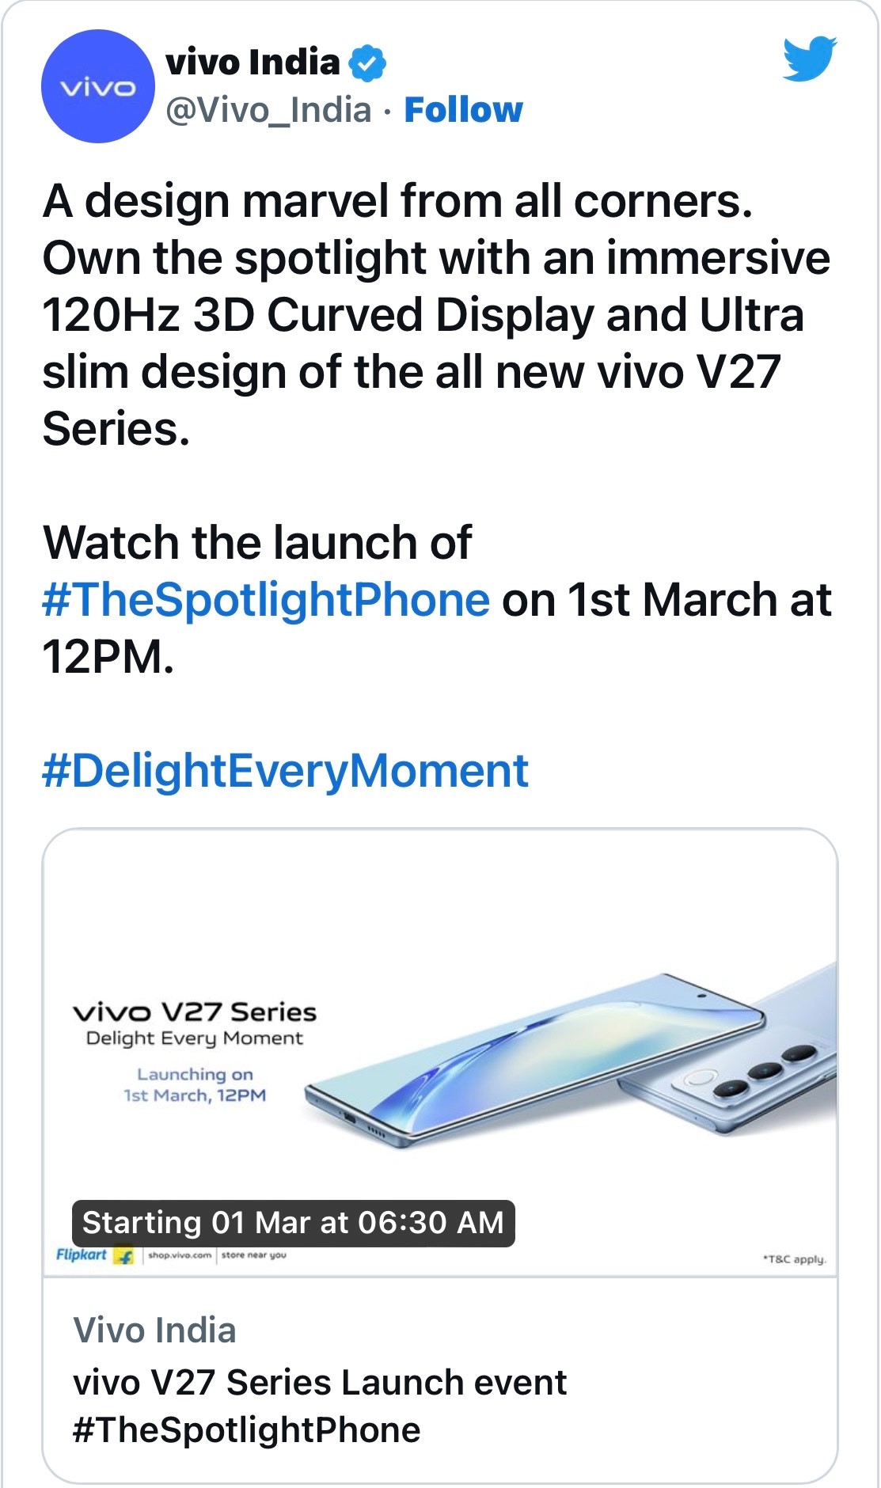This screenshot has width=881, height=1488.
Task: Click the '*T&C apply' note
Action: (794, 1259)
